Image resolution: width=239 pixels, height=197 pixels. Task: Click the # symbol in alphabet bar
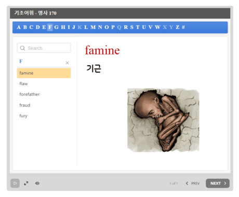click(x=183, y=27)
